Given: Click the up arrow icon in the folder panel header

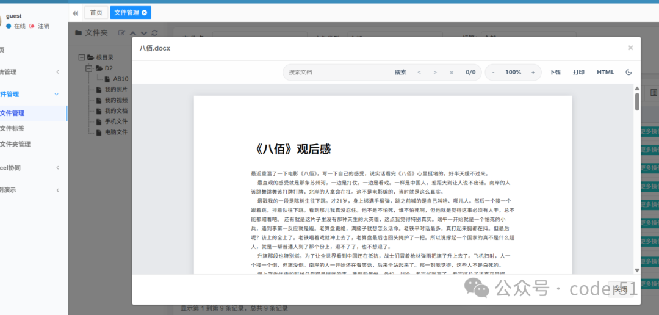Looking at the screenshot, I should (x=133, y=33).
